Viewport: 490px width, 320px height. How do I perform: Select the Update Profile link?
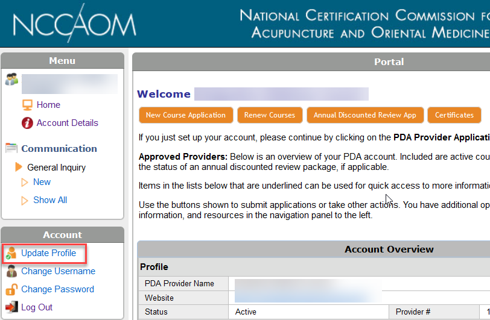point(48,253)
